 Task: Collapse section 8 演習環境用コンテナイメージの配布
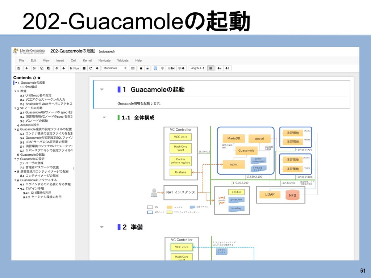15,172
